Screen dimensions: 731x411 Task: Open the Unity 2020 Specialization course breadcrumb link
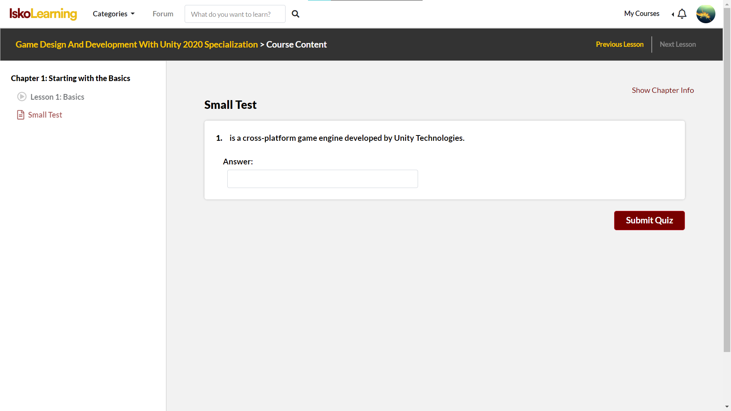pos(137,45)
